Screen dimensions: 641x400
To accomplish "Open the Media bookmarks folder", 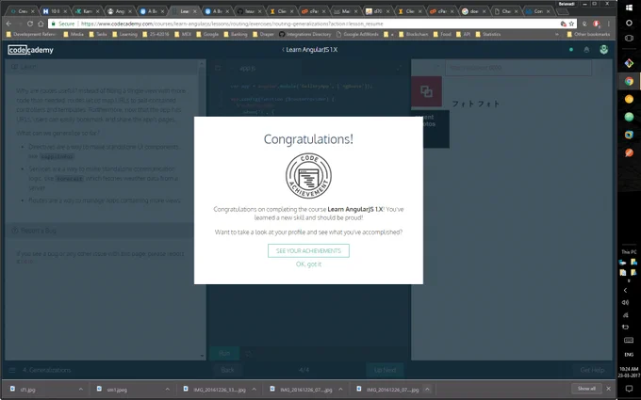I will pyautogui.click(x=74, y=34).
